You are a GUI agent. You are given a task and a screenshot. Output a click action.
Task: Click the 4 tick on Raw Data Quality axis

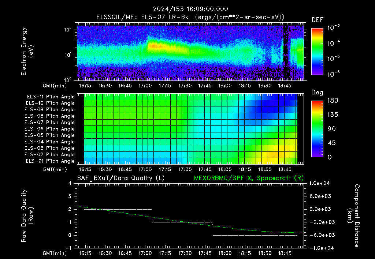70,184
